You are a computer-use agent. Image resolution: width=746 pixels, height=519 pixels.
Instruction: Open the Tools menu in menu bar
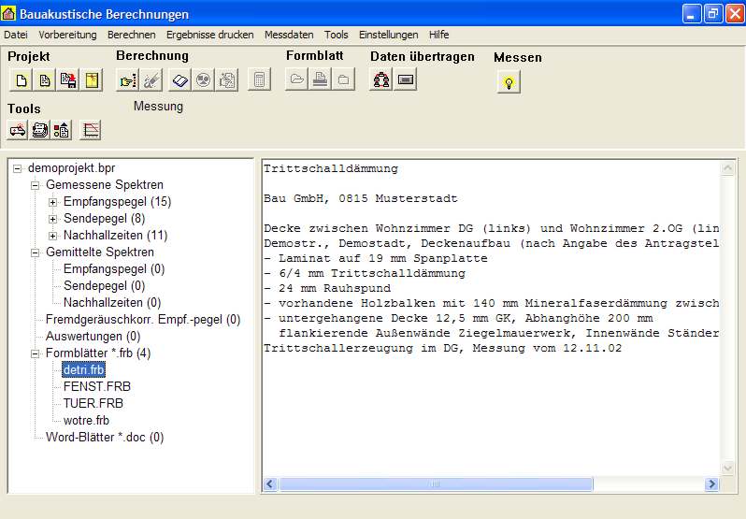pyautogui.click(x=337, y=35)
